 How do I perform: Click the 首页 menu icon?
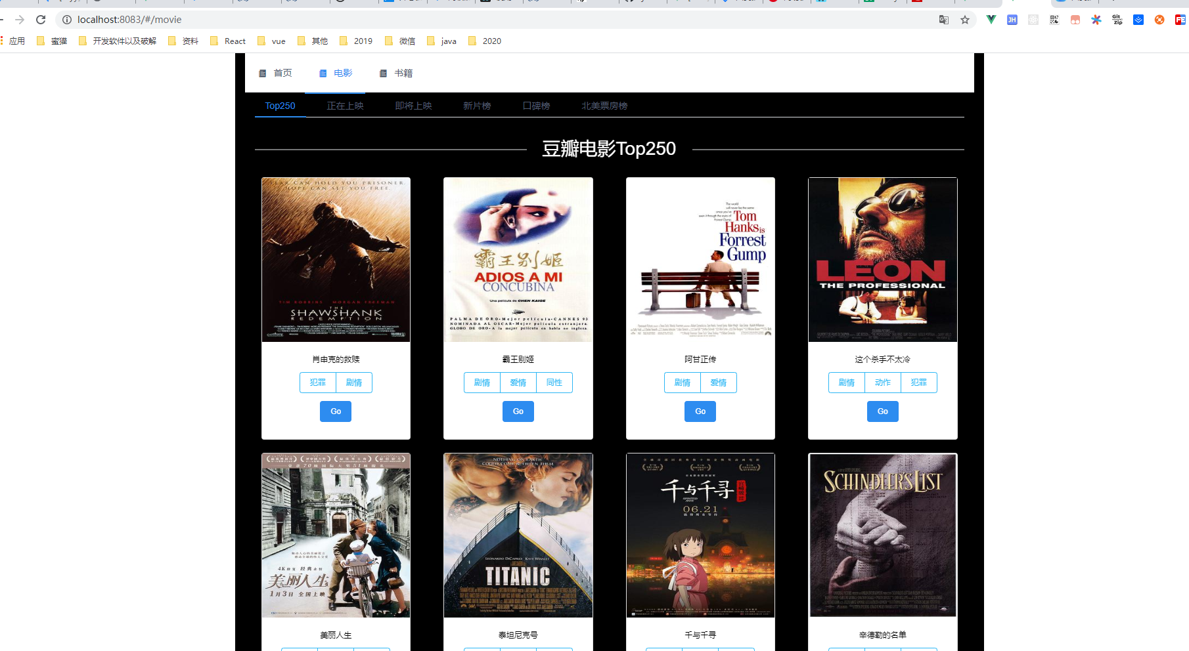263,73
